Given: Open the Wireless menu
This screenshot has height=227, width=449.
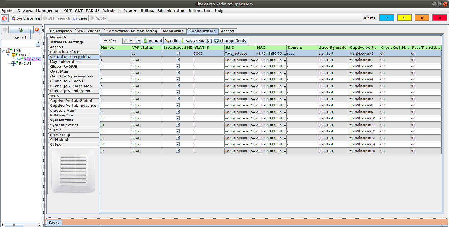Looking at the screenshot, I should pos(111,11).
